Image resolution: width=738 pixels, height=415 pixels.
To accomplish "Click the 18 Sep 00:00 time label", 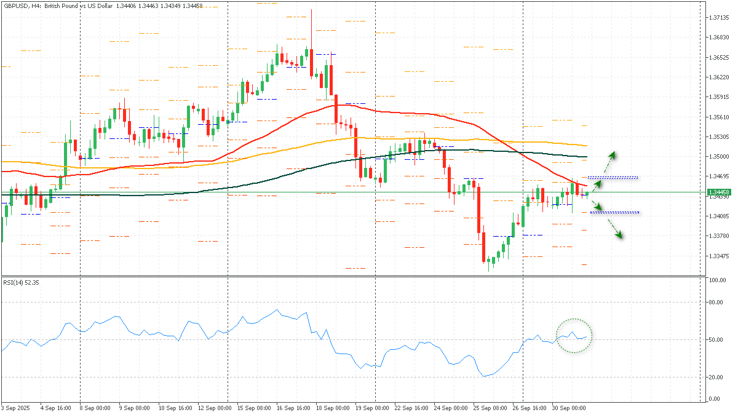I will coord(334,408).
